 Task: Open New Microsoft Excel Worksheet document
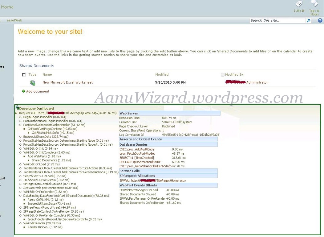coord(67,83)
